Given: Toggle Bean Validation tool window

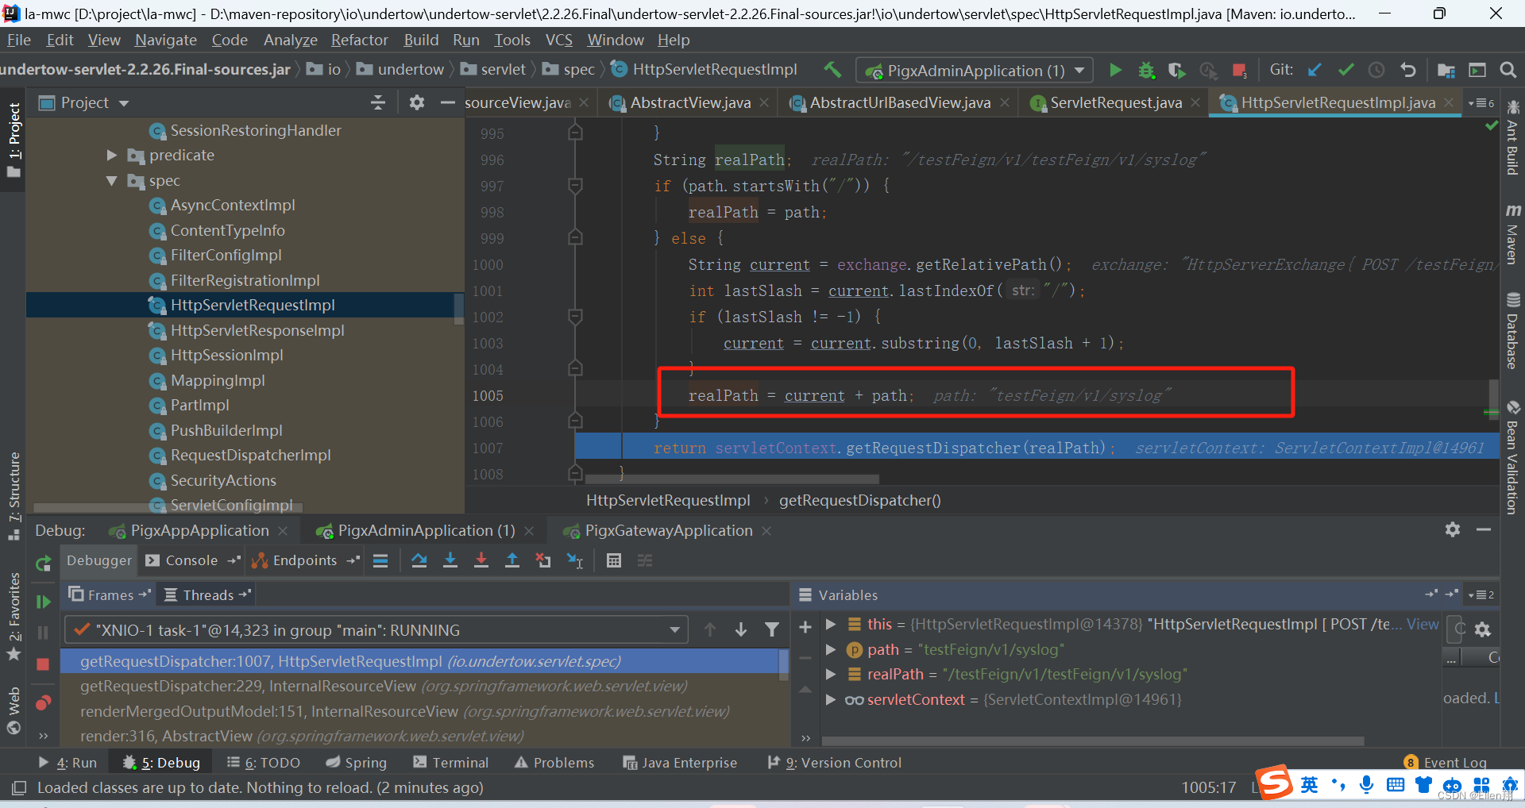Looking at the screenshot, I should (1512, 458).
